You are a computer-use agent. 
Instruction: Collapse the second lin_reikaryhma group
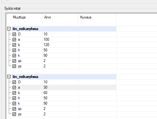[x=9, y=77]
